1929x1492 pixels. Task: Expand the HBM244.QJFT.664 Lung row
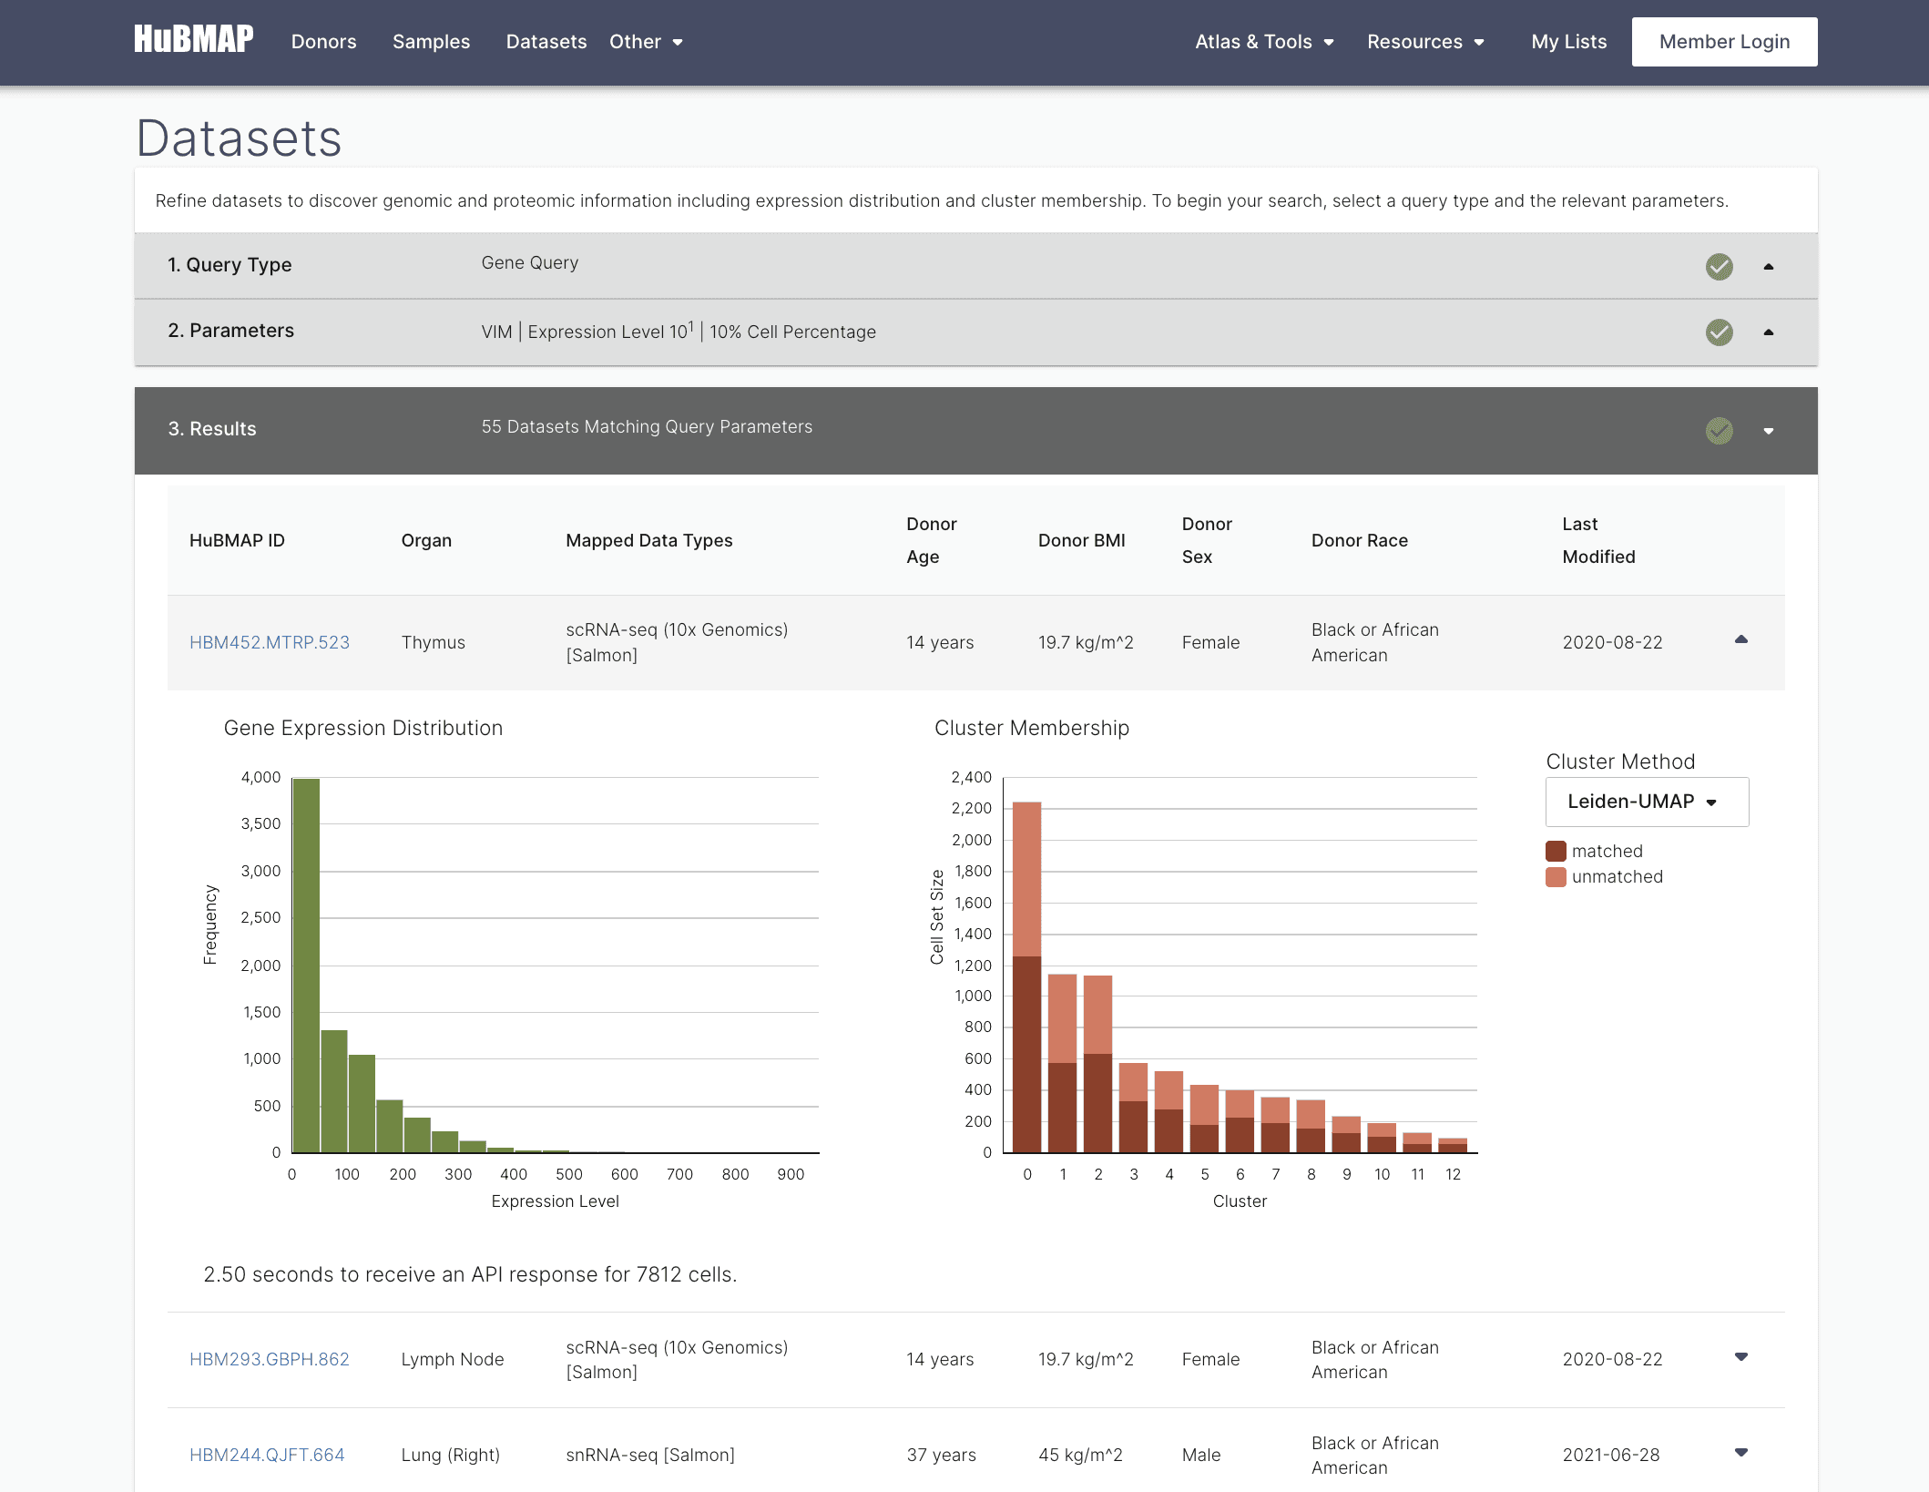pos(1740,1453)
